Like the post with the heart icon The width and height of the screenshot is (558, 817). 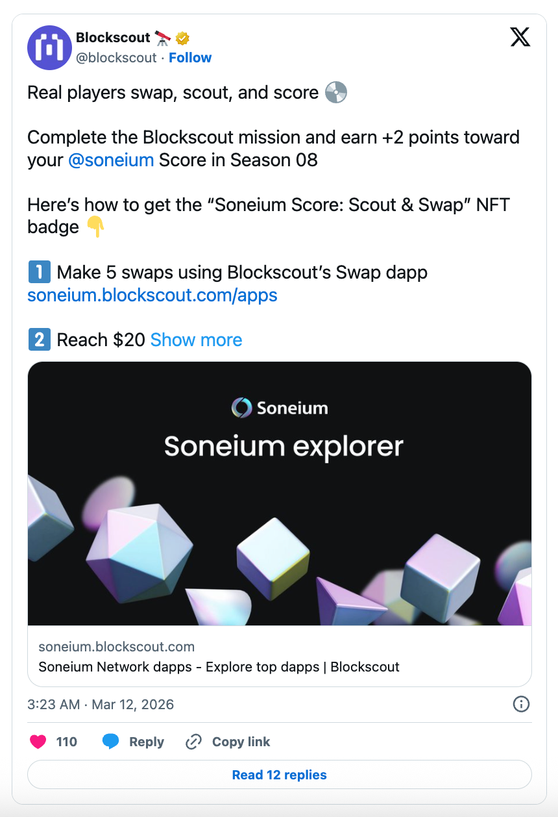click(x=38, y=742)
